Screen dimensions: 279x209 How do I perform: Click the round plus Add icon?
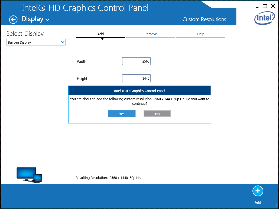click(258, 191)
